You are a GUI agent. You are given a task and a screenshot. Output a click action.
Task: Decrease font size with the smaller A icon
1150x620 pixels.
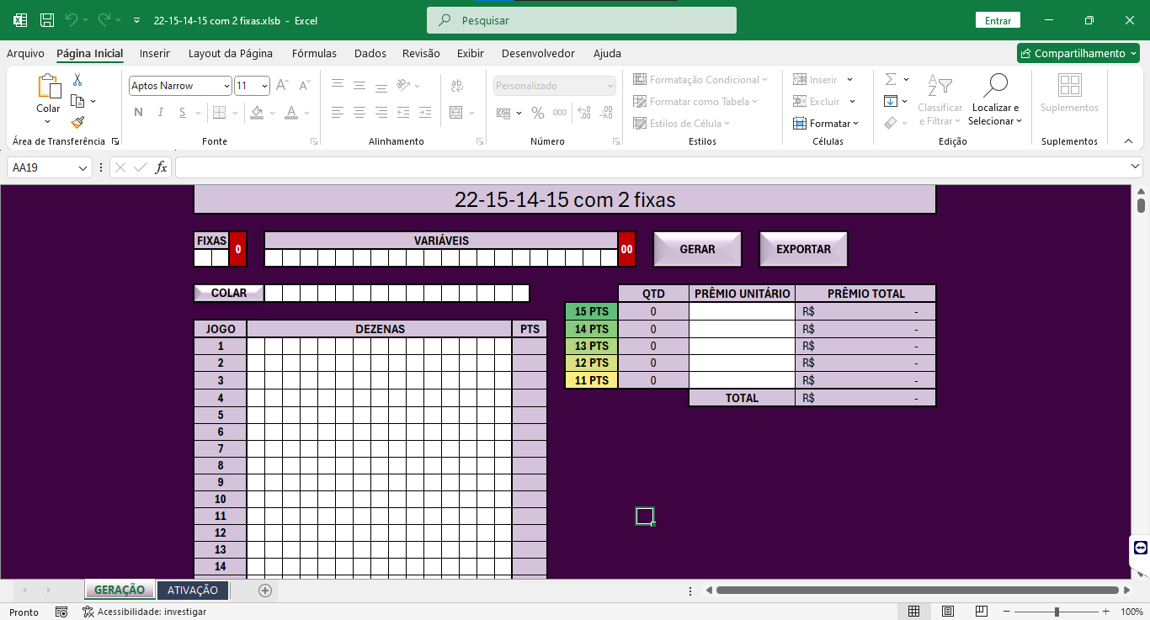click(x=304, y=86)
